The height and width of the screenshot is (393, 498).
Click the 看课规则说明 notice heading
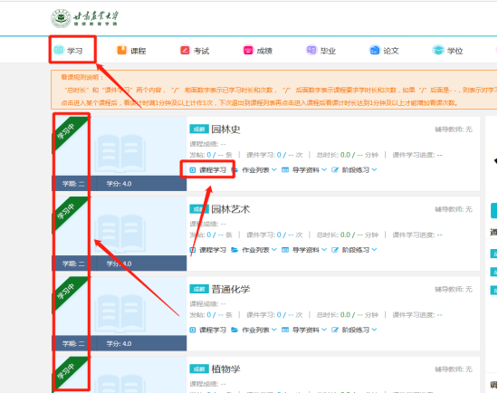[81, 77]
